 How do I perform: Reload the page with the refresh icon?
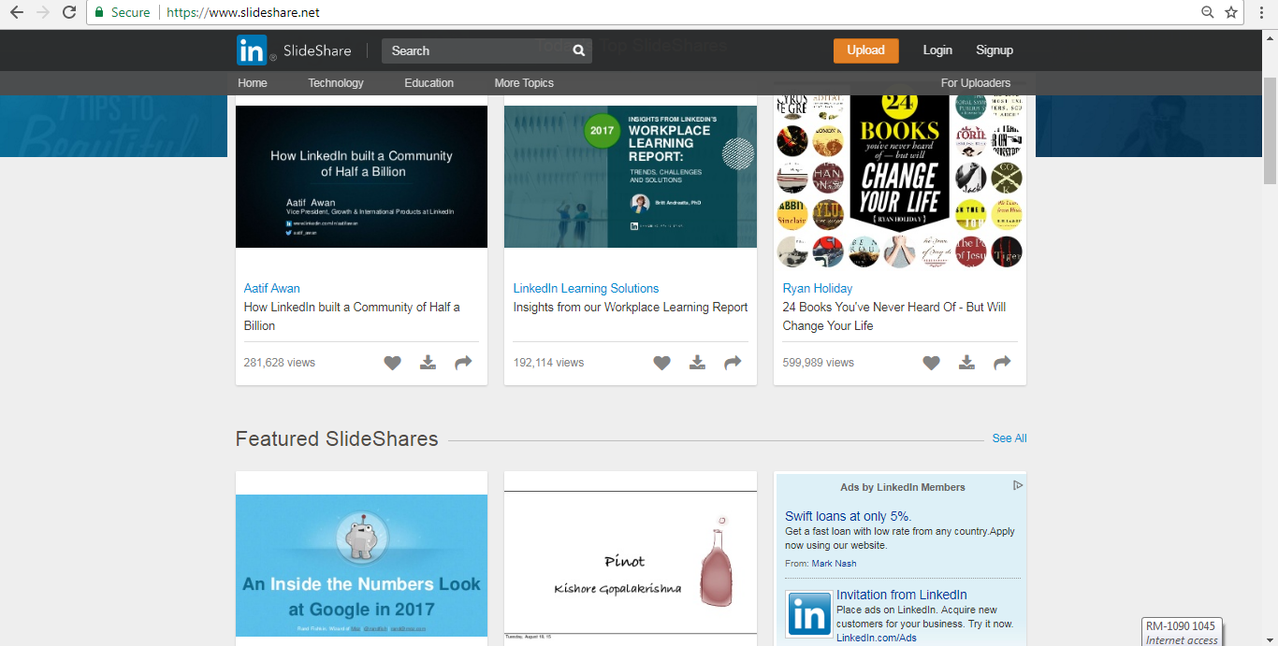point(68,12)
